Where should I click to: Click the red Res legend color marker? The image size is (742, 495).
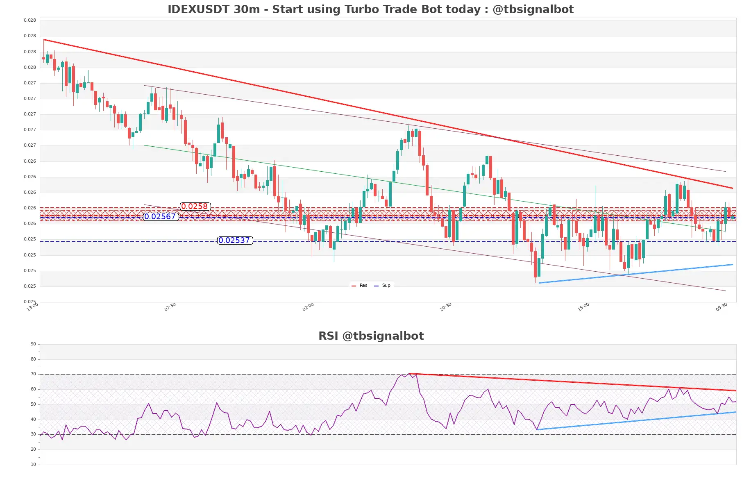click(354, 286)
